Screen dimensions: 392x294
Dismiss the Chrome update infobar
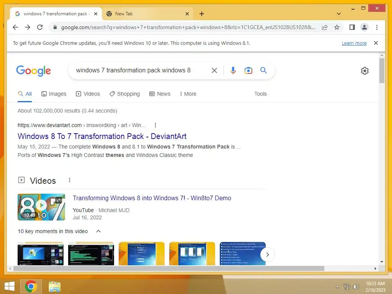point(376,43)
